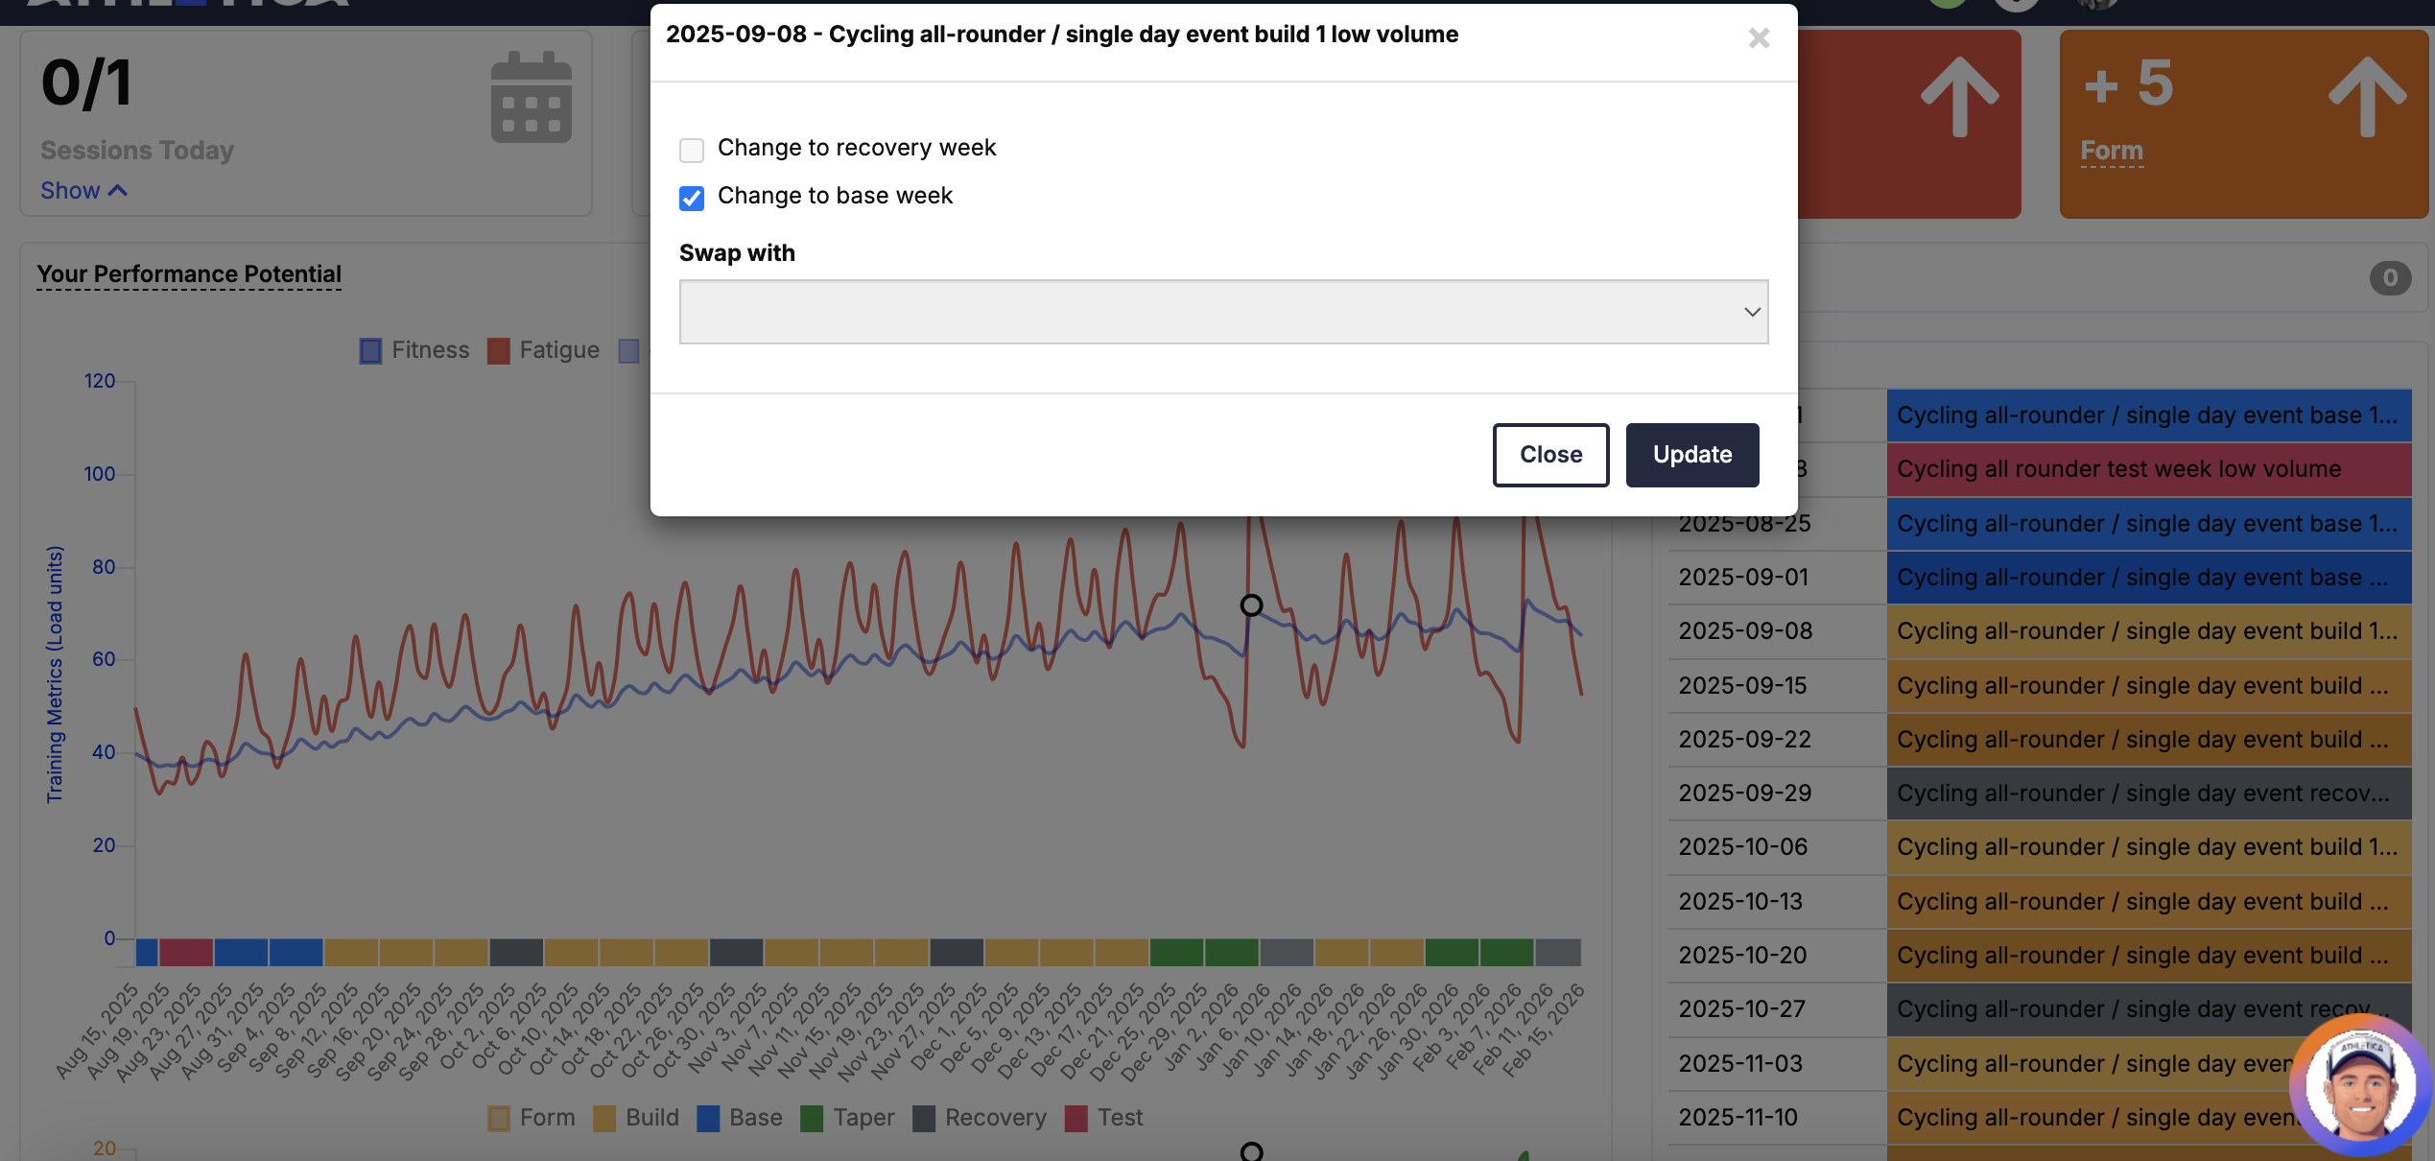The height and width of the screenshot is (1161, 2435).
Task: Click the X icon to dismiss dialog
Action: [1759, 38]
